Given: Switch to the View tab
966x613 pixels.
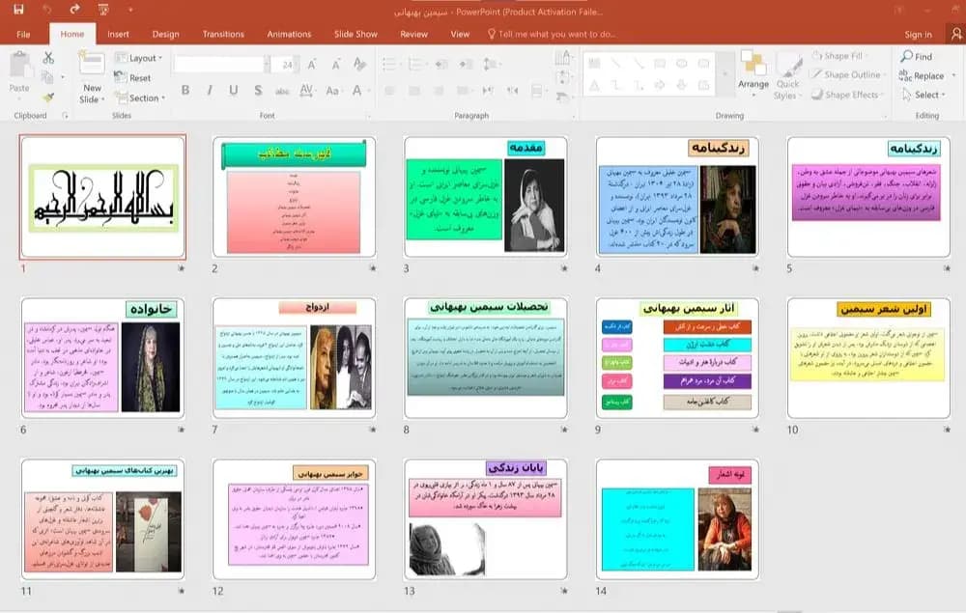Looking at the screenshot, I should [460, 34].
